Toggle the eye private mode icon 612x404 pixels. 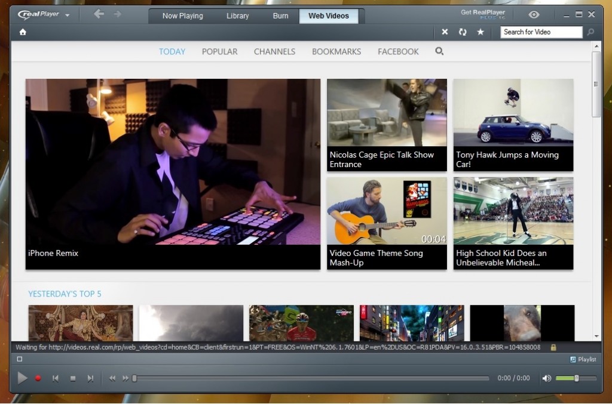coord(534,15)
